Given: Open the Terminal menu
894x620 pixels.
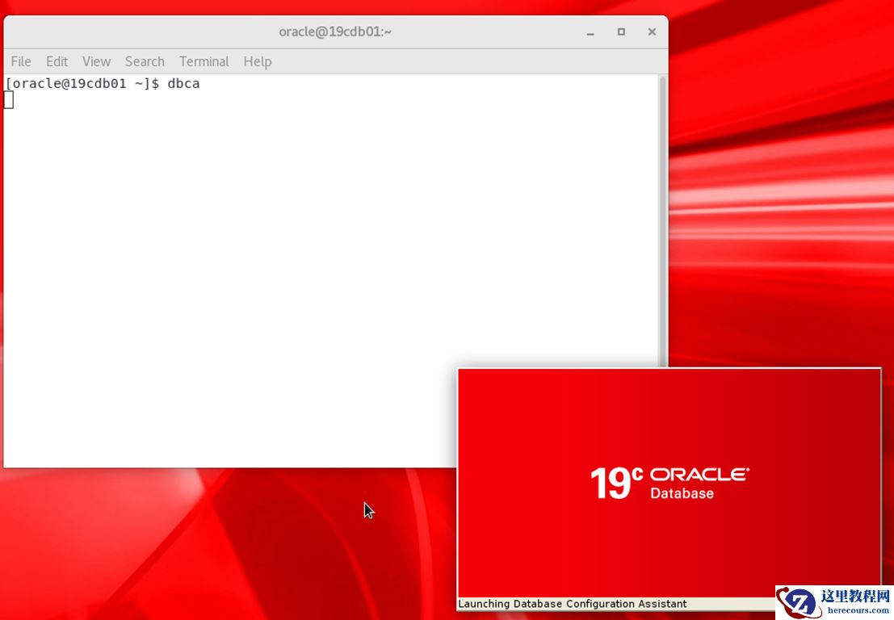Looking at the screenshot, I should (x=204, y=61).
